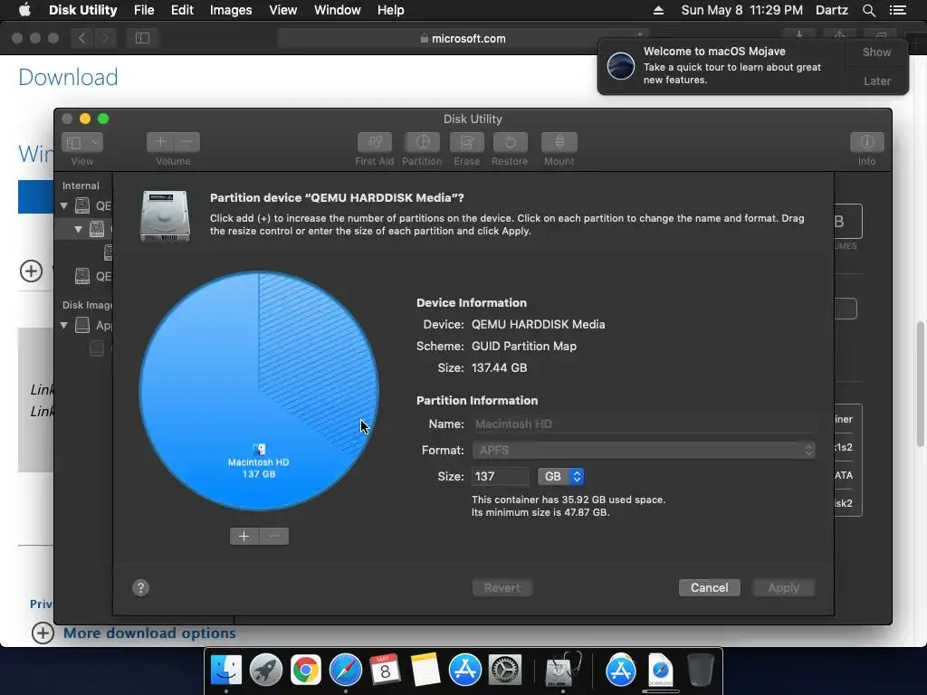Viewport: 927px width, 695px height.
Task: Open the Format APFS dropdown
Action: (644, 451)
